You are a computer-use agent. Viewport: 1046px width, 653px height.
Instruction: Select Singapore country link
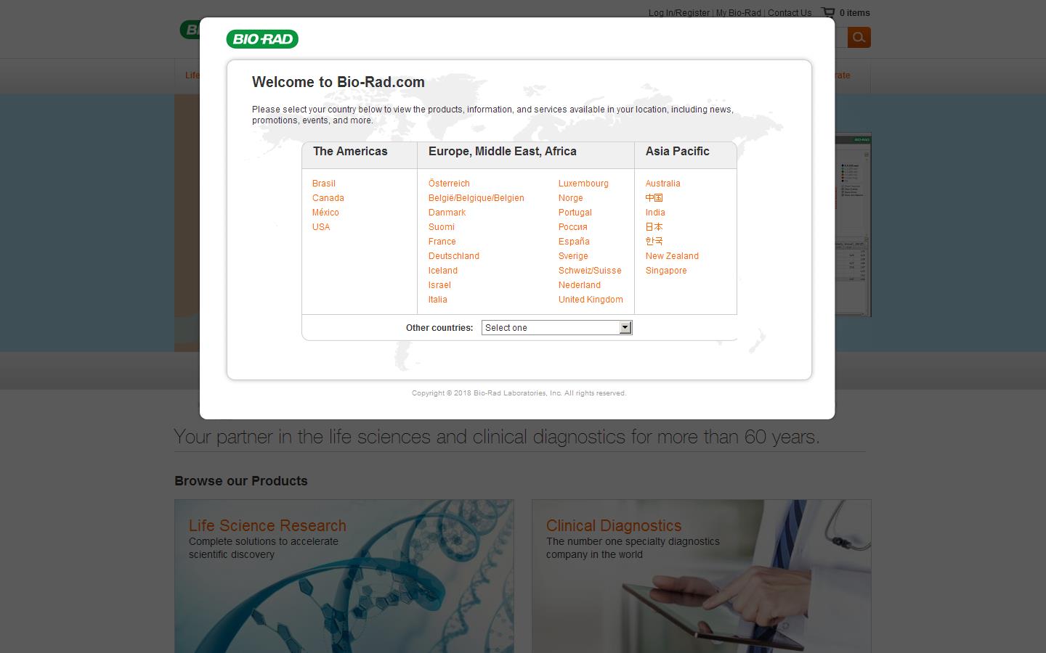coord(666,271)
